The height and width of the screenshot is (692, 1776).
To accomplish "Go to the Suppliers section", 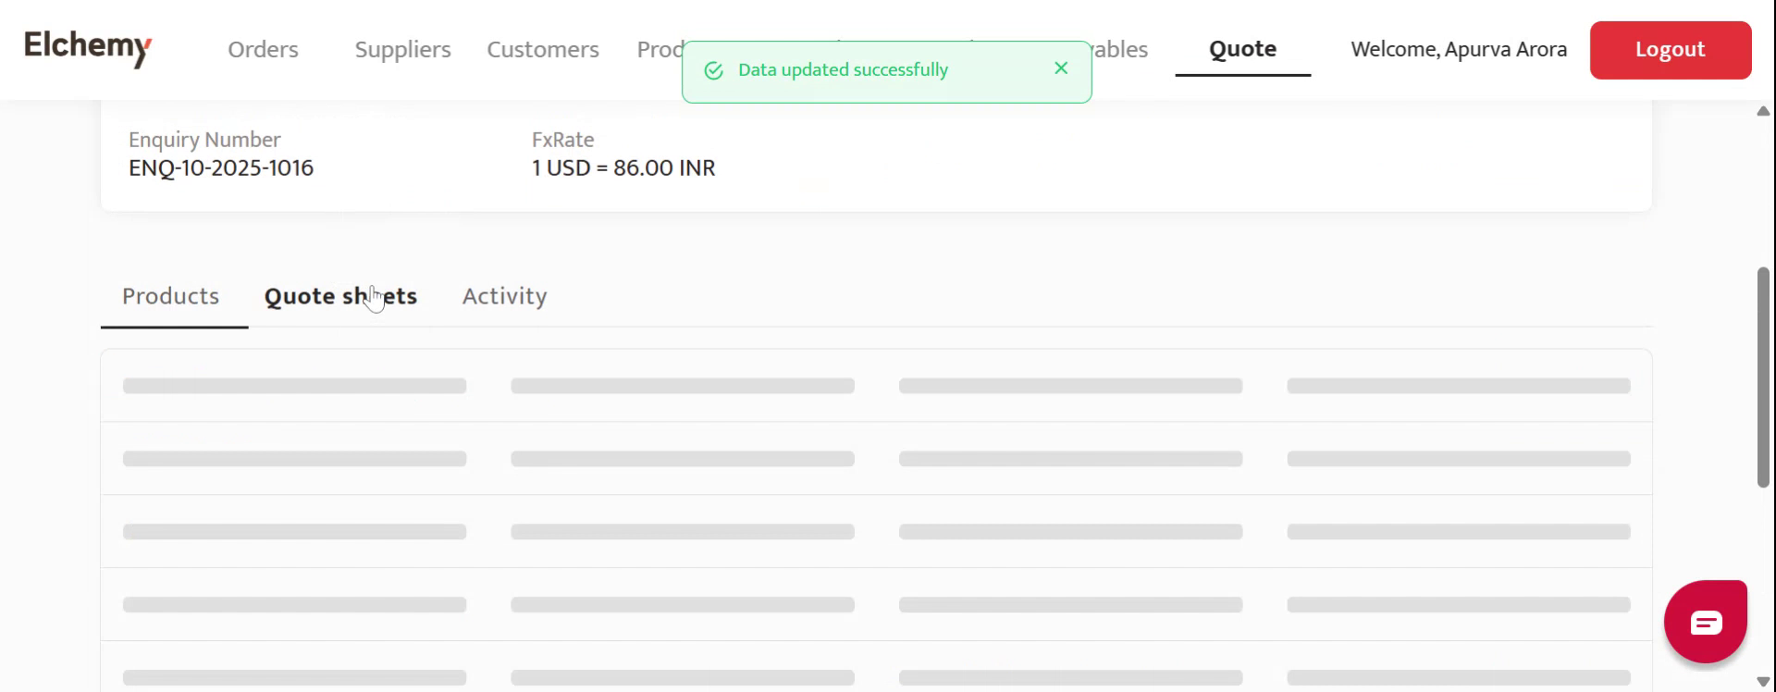I will tap(402, 50).
